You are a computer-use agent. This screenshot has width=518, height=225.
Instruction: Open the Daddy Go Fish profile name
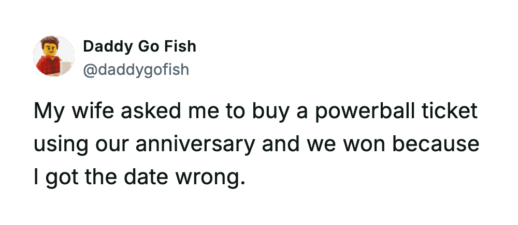[139, 46]
